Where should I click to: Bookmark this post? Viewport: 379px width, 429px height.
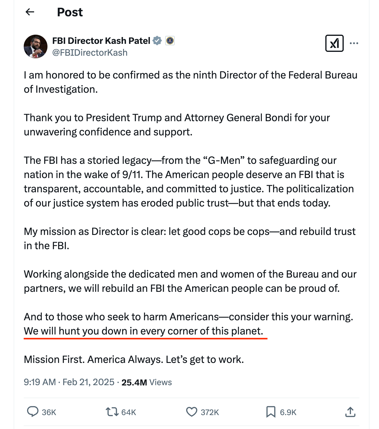[270, 412]
